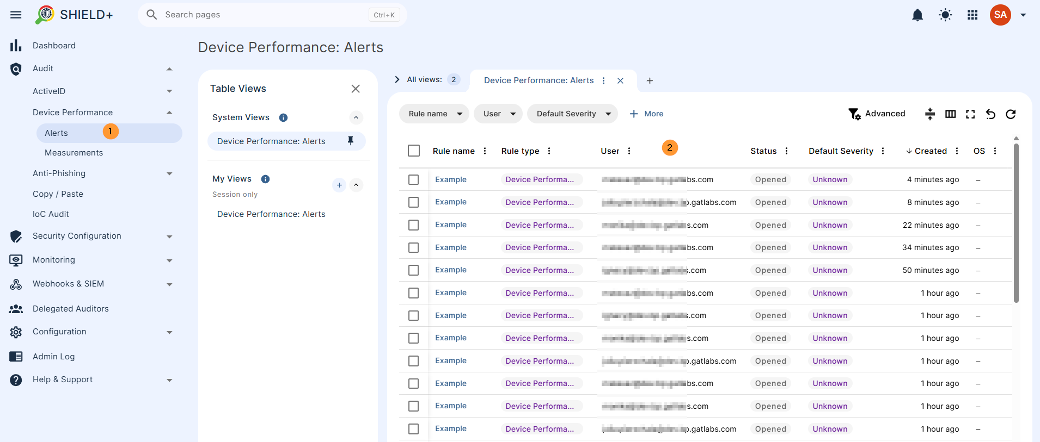The image size is (1040, 442).
Task: Open the apps grid menu
Action: 972,15
